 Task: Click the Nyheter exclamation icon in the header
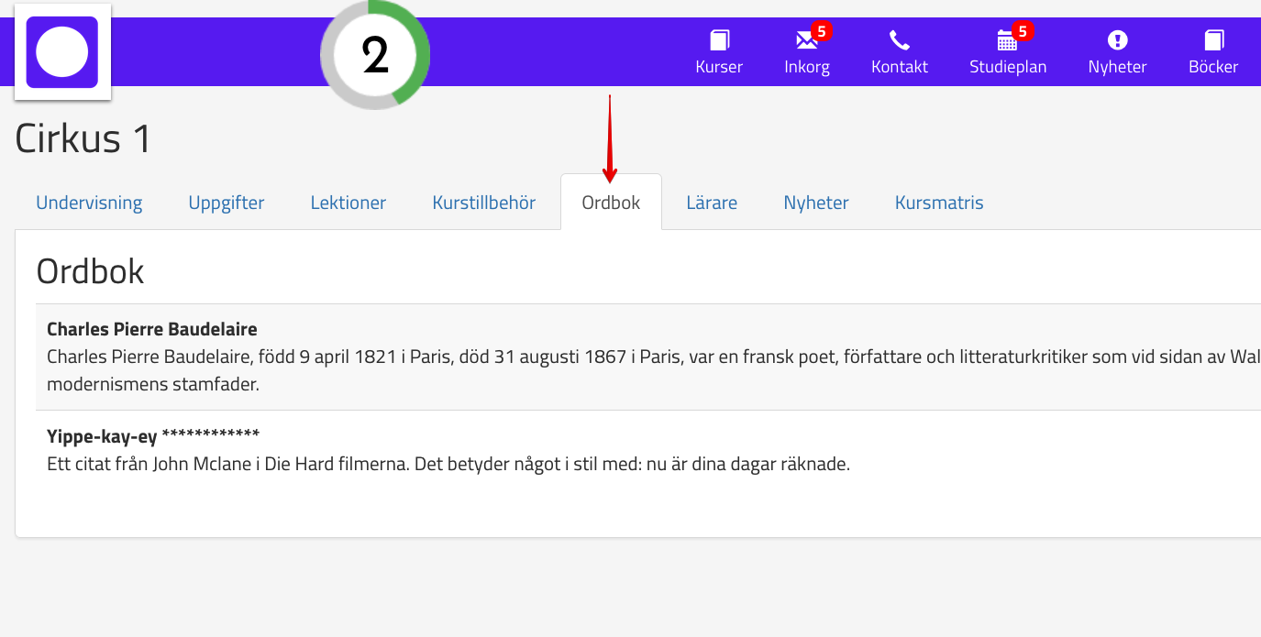coord(1117,40)
